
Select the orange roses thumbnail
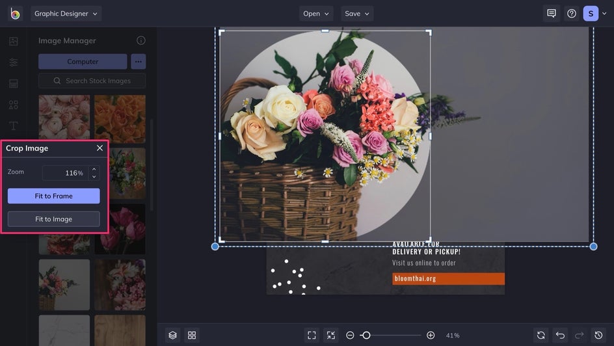pos(120,119)
